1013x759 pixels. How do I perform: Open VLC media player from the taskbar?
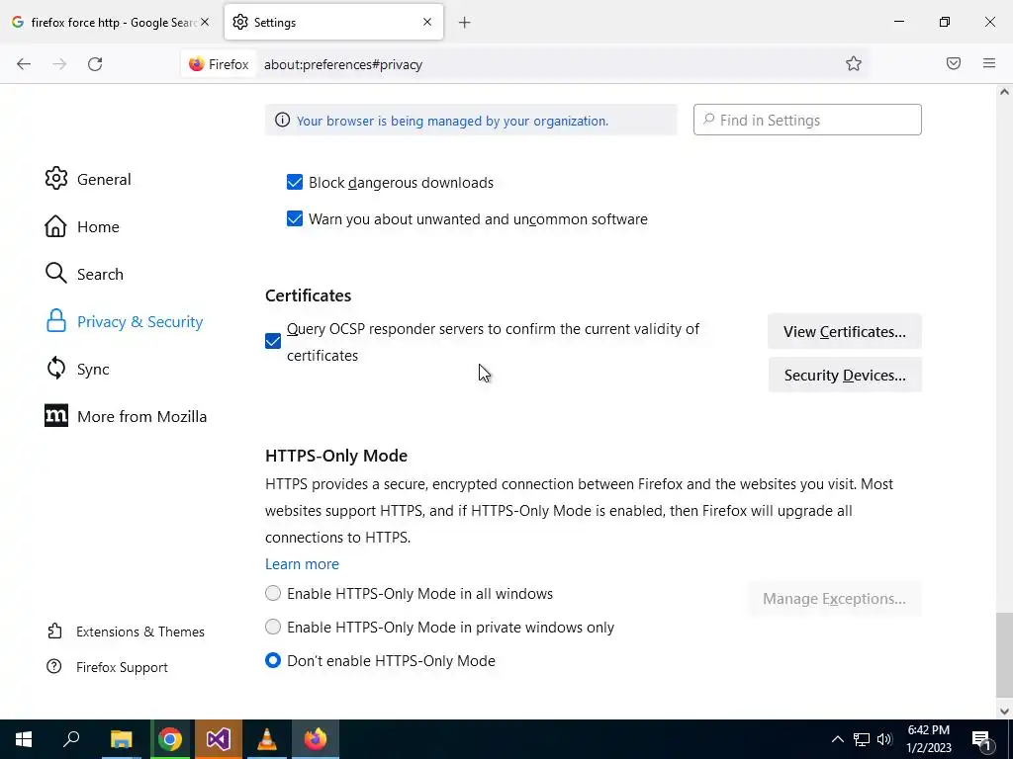point(267,739)
